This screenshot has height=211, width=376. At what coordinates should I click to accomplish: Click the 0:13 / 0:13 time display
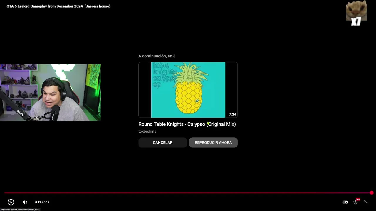[42, 202]
